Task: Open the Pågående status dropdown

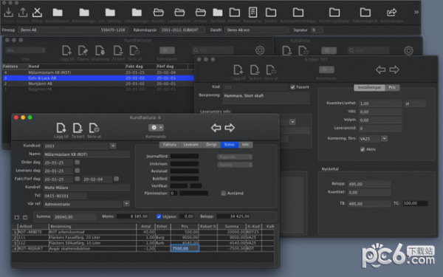Action: (x=235, y=157)
